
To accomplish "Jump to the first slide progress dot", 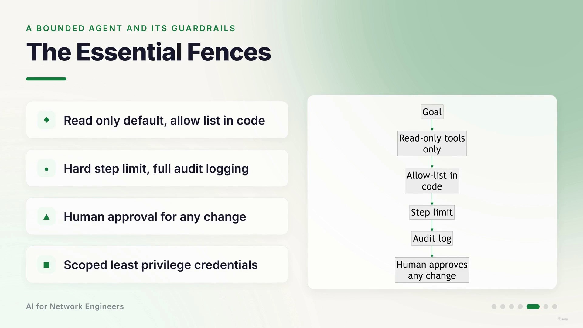I will click(494, 306).
